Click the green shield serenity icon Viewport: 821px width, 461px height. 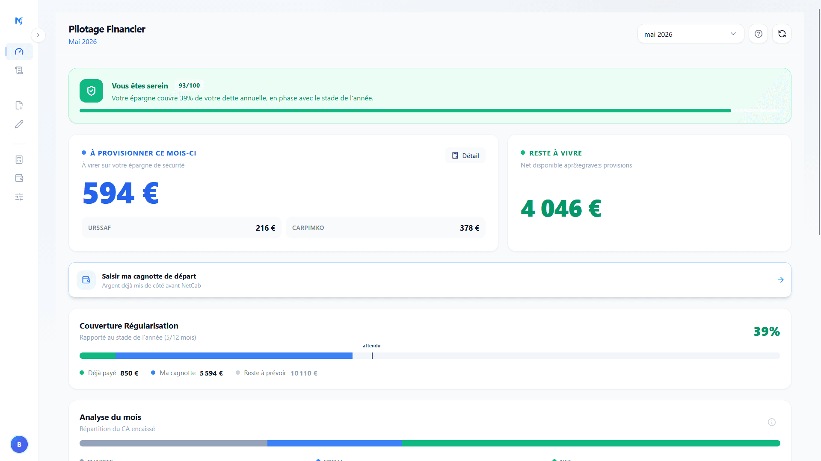[x=91, y=91]
